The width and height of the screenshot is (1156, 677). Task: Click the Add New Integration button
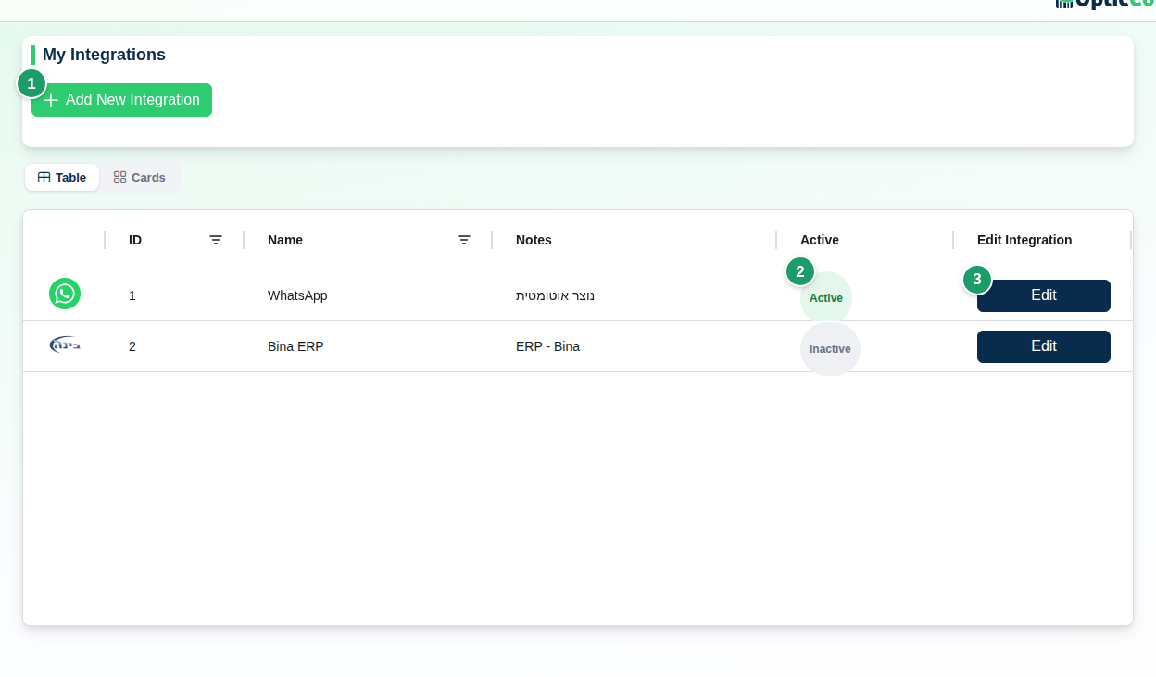[121, 100]
